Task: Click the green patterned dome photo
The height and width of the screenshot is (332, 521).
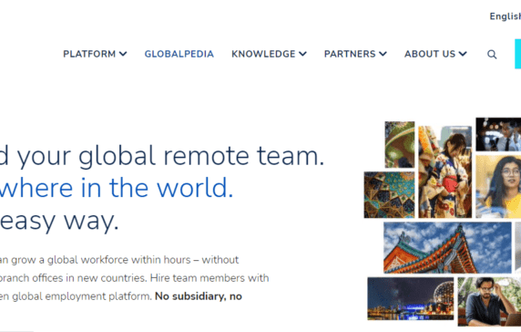Action: (400, 145)
